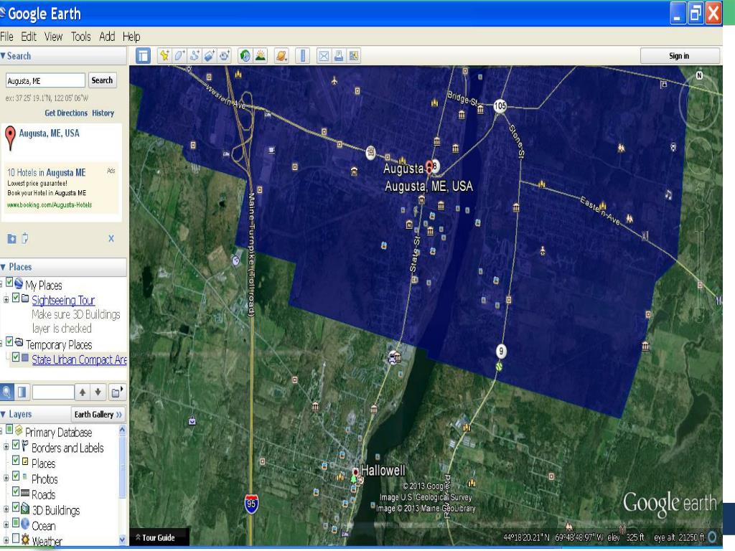Viewport: 735px width, 551px height.
Task: Open the planet switcher icon
Action: point(281,56)
